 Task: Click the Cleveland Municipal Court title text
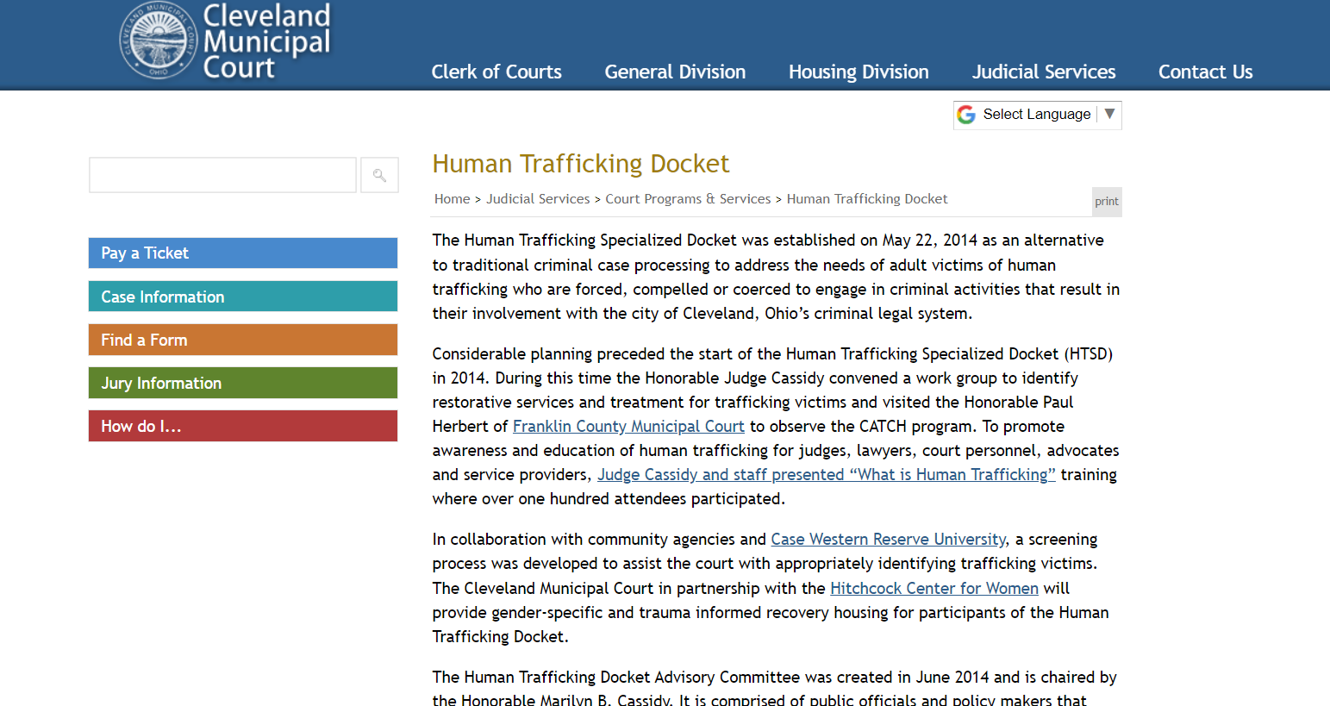pyautogui.click(x=266, y=41)
